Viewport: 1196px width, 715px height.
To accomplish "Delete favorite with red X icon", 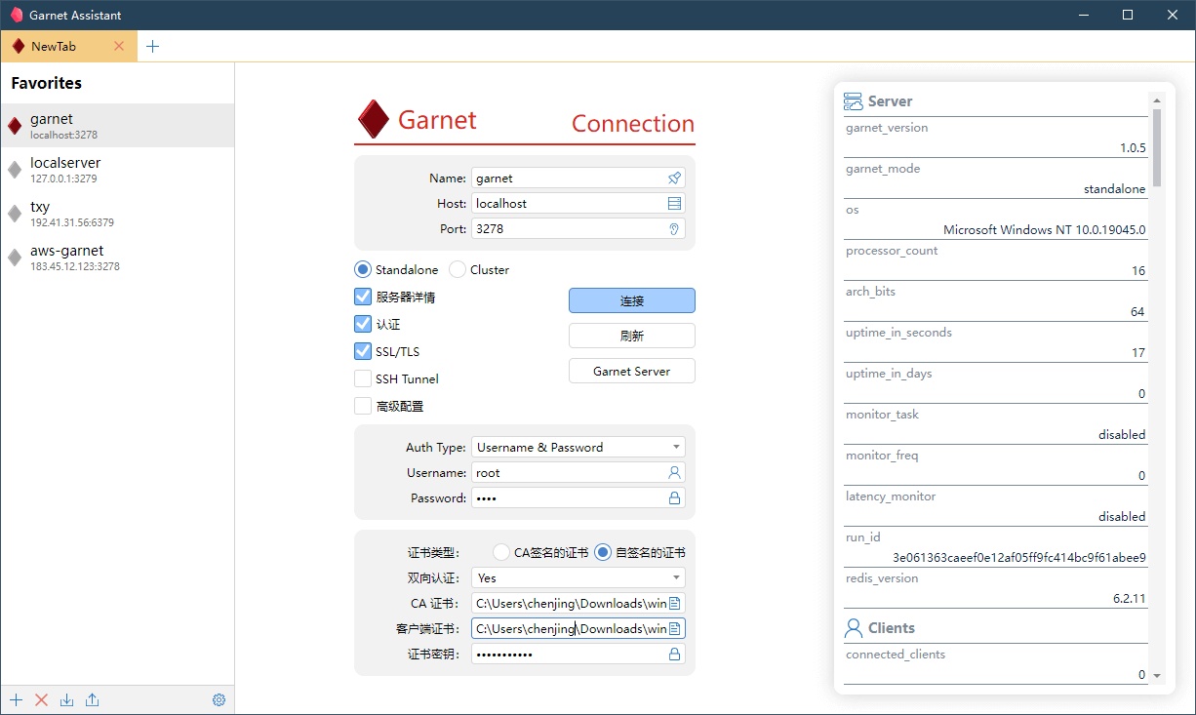I will (x=41, y=699).
